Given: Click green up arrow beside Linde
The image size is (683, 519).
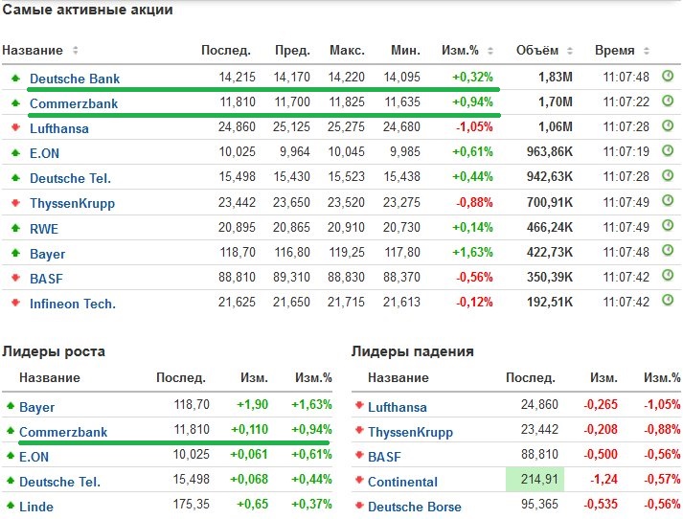Looking at the screenshot, I should 11,506.
